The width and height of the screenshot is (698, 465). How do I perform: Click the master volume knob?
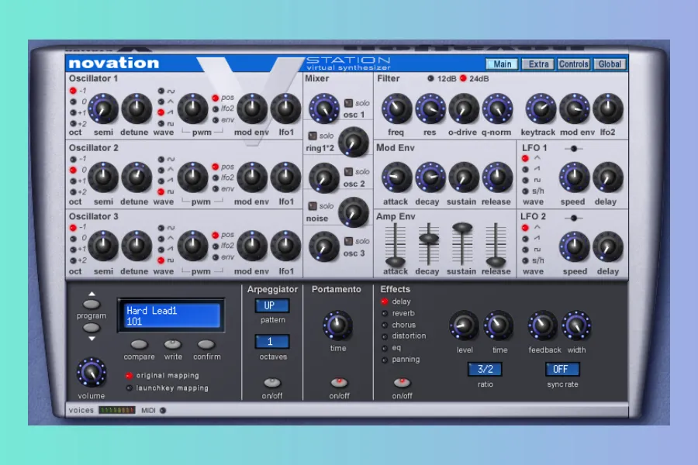tap(92, 373)
